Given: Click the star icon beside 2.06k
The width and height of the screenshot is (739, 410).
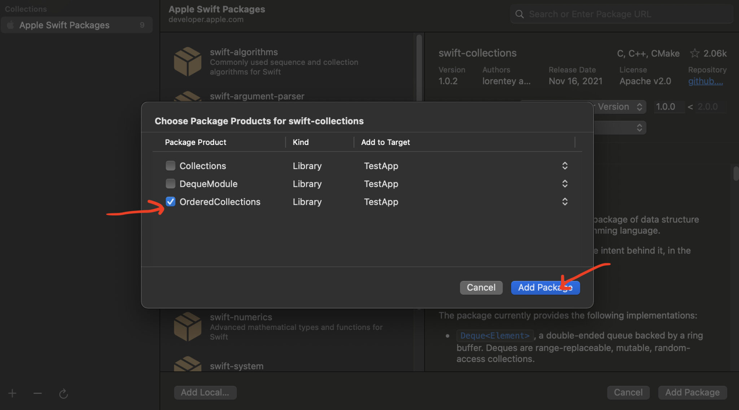Looking at the screenshot, I should [694, 53].
